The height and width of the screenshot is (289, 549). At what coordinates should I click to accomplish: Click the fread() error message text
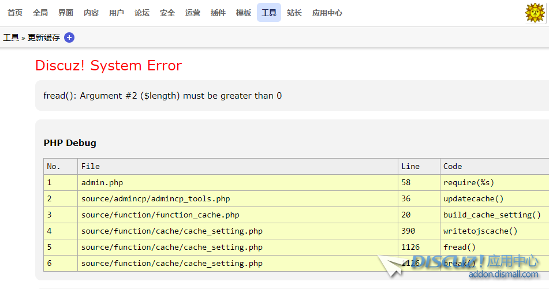(163, 96)
